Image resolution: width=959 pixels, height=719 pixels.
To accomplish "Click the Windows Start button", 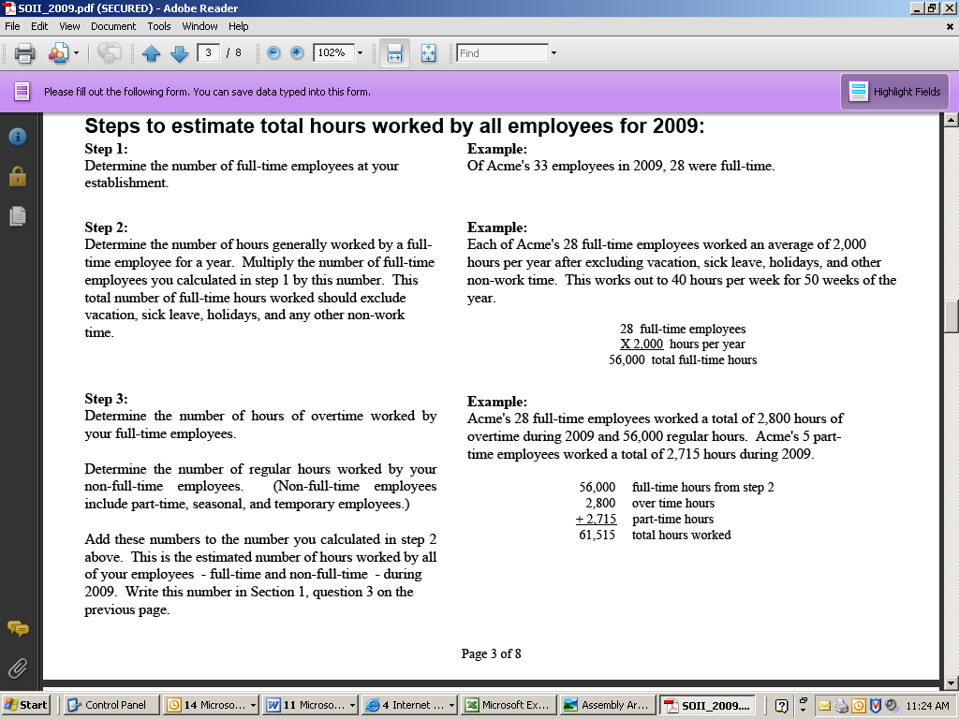I will pyautogui.click(x=27, y=705).
